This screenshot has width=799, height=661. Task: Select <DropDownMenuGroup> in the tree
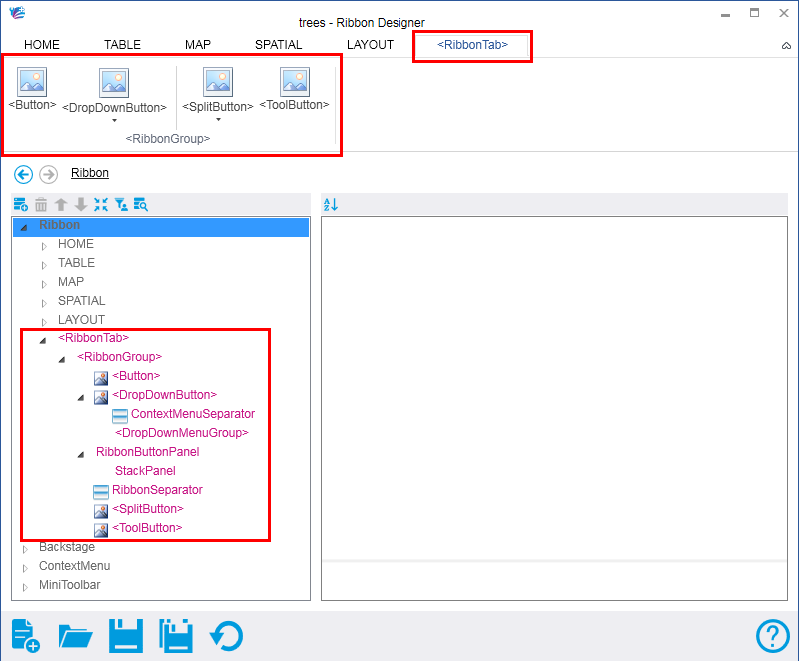(x=182, y=433)
